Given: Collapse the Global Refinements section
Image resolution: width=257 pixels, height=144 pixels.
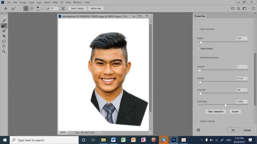Looking at the screenshot, I should coord(196,58).
